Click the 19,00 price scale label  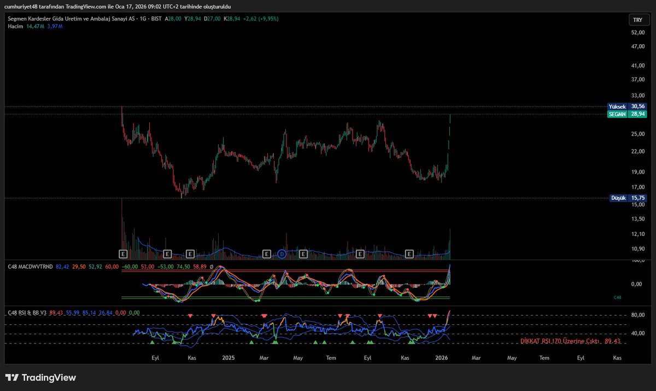pyautogui.click(x=637, y=171)
